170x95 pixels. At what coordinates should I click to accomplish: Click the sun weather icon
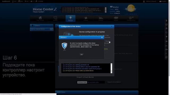pyautogui.click(x=131, y=8)
